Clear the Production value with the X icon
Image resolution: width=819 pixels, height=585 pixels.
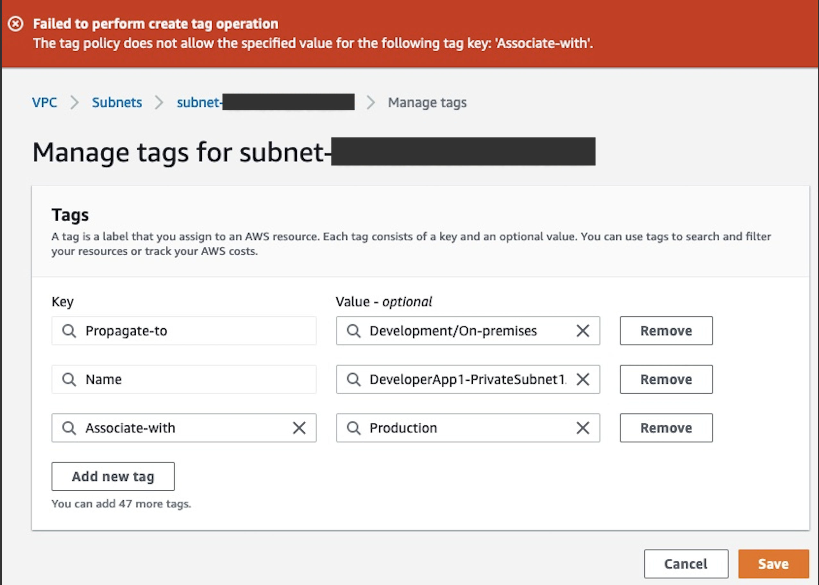coord(582,428)
